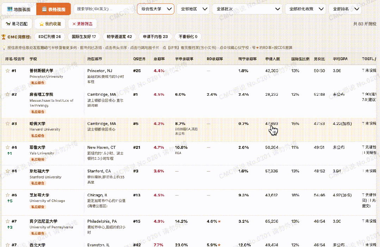The width and height of the screenshot is (380, 247).
Task: Open the 宾夕法尼亚大学 school entry
Action: coord(43,221)
